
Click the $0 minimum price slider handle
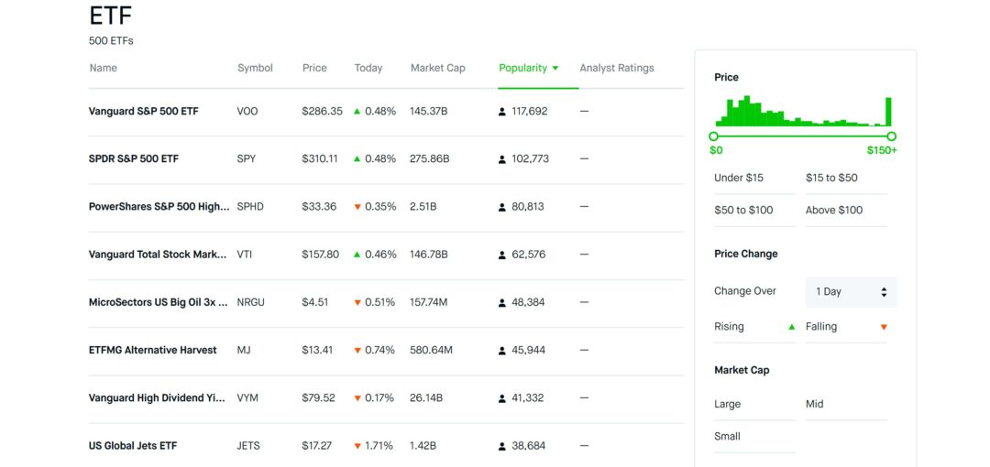[713, 136]
